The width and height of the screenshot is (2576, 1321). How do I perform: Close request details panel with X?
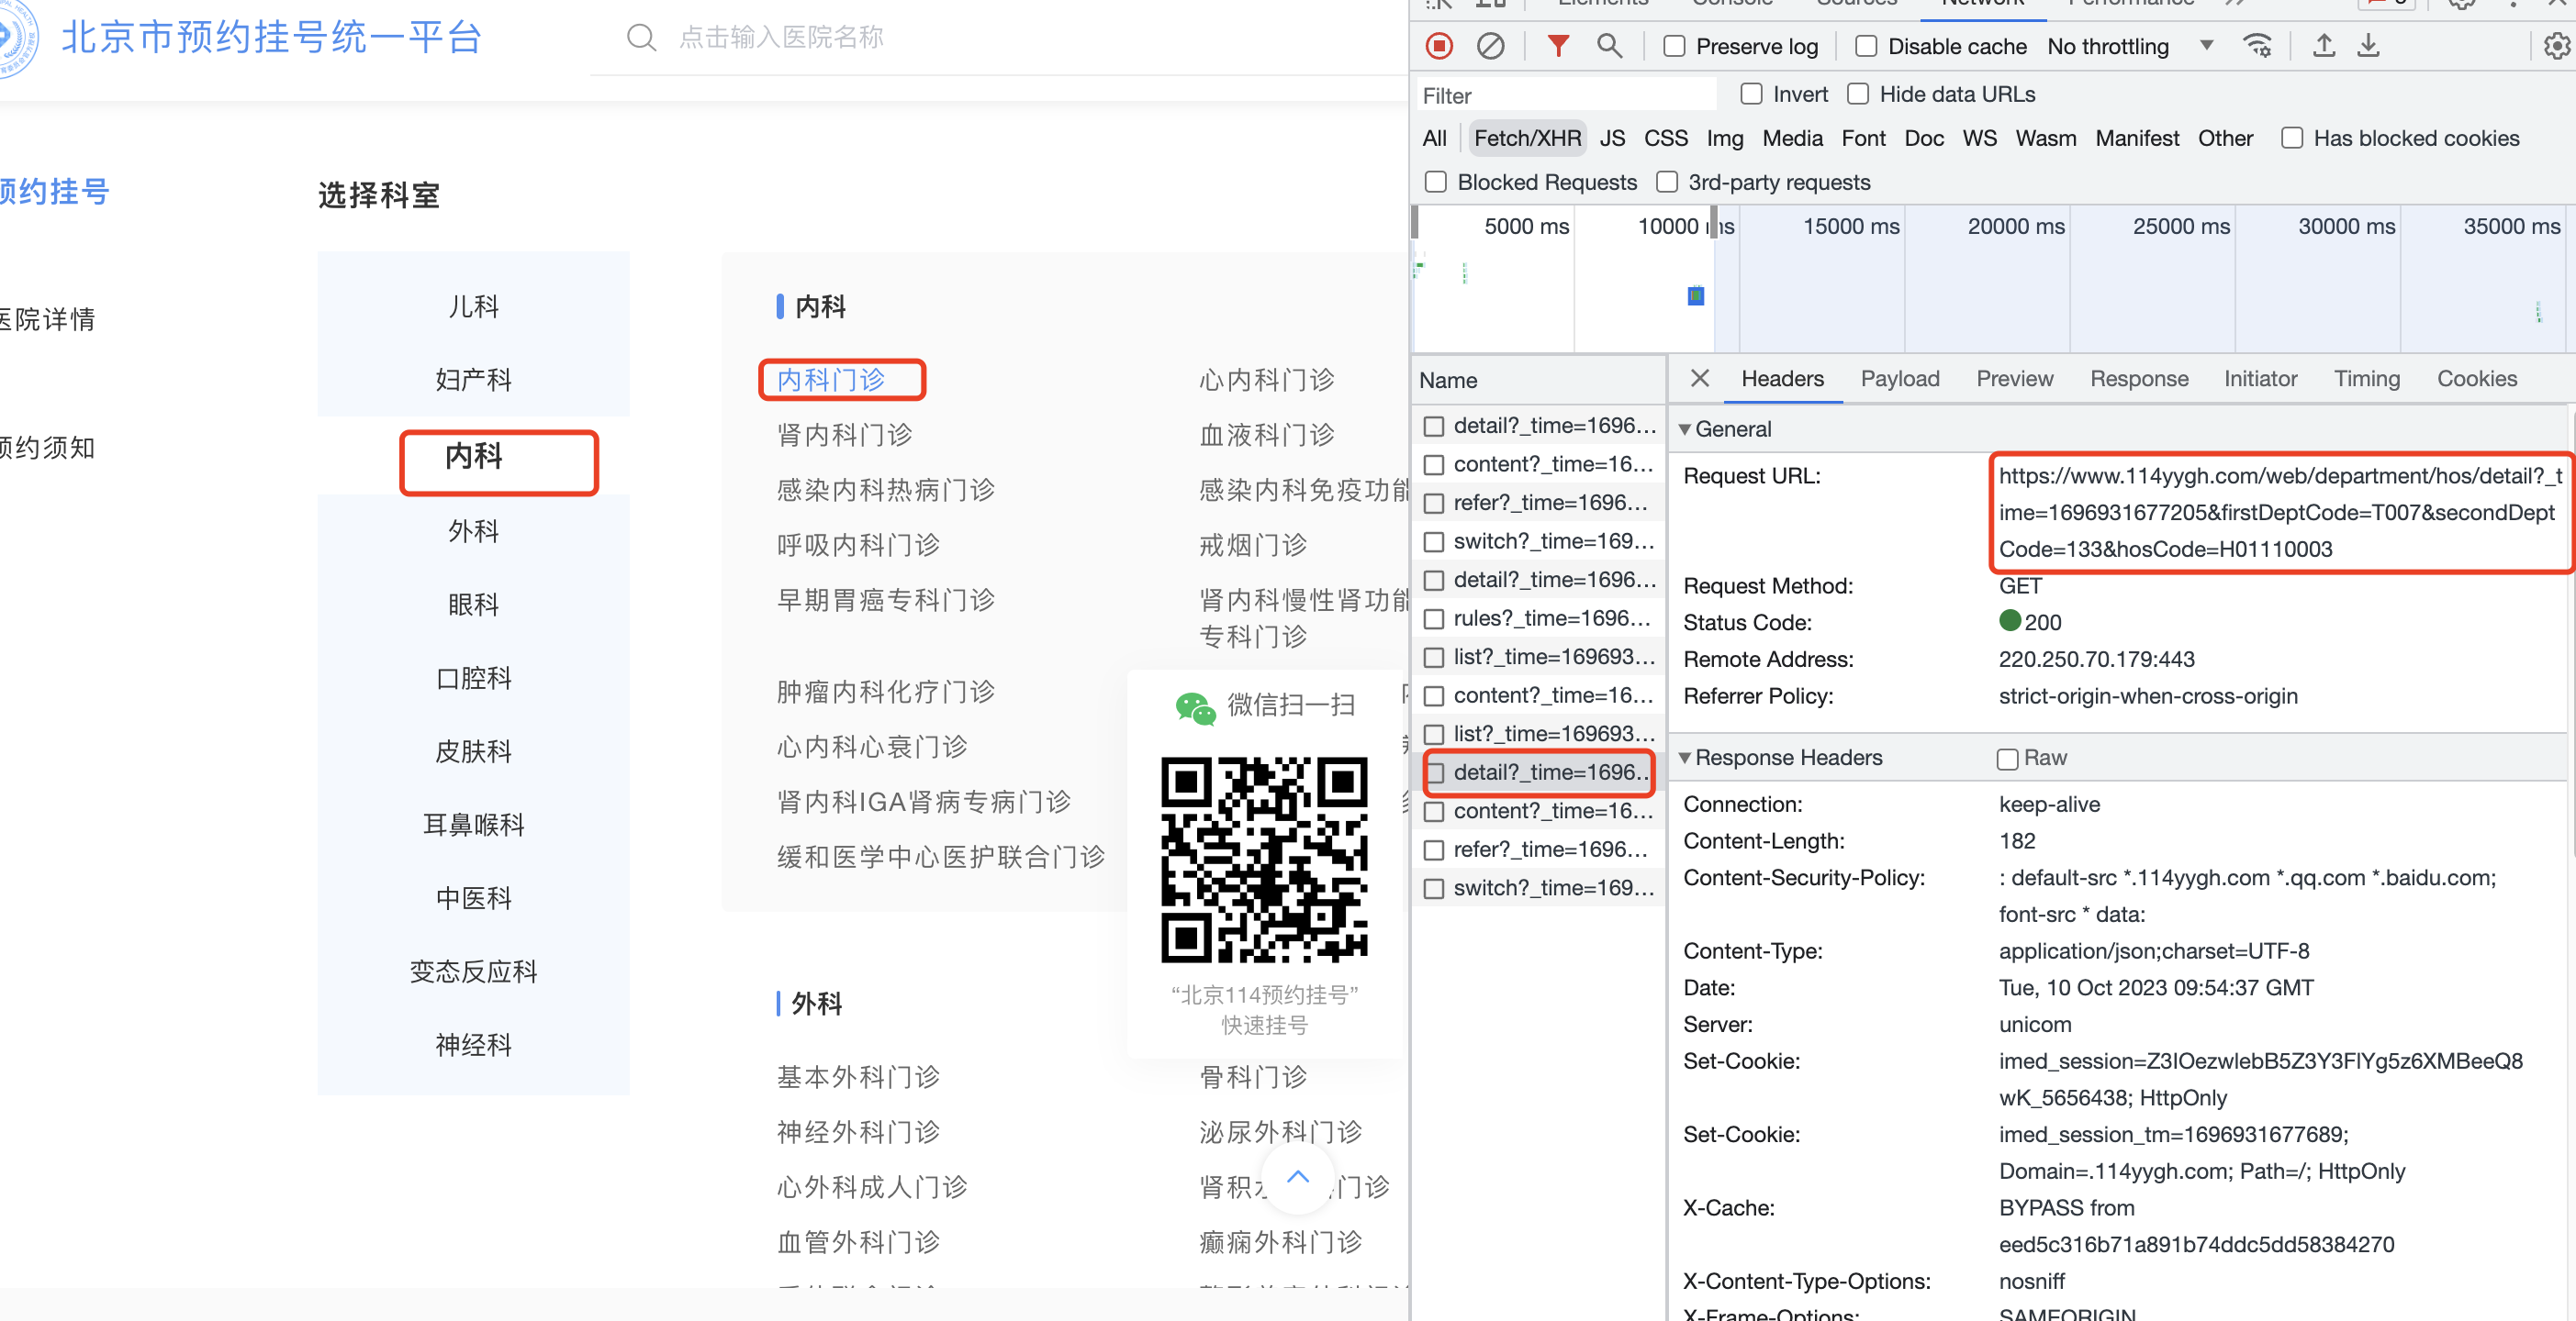(x=1699, y=378)
